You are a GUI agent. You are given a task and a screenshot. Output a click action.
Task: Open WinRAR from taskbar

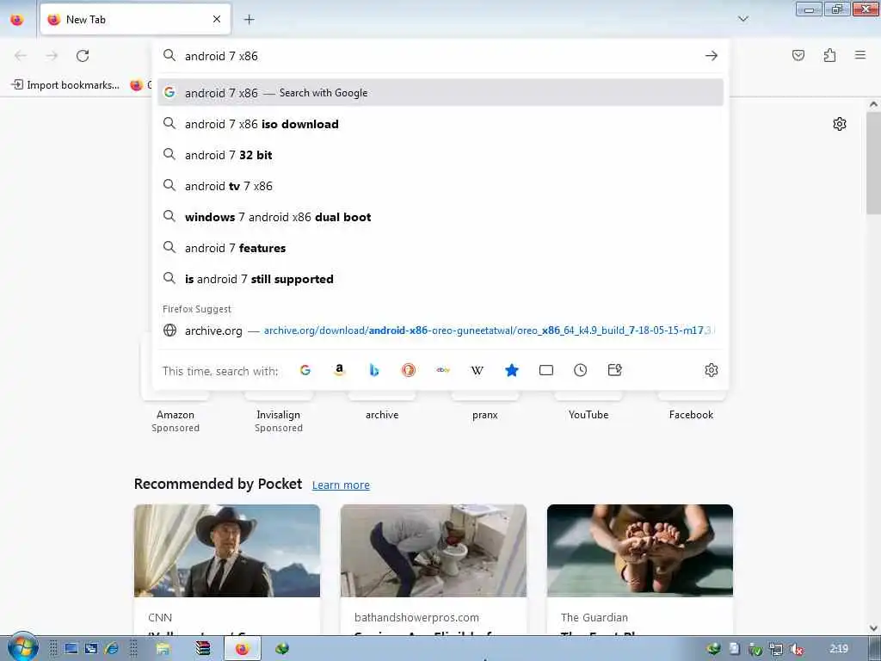[203, 649]
